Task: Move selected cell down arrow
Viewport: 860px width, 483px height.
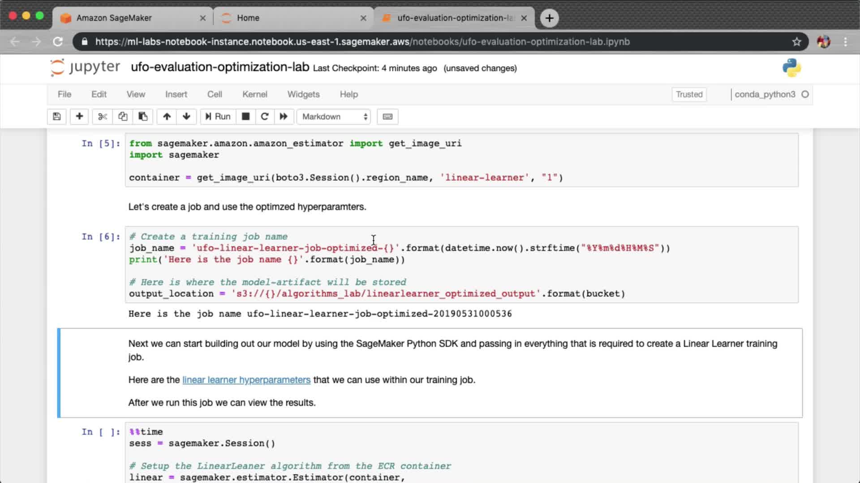Action: pos(186,117)
